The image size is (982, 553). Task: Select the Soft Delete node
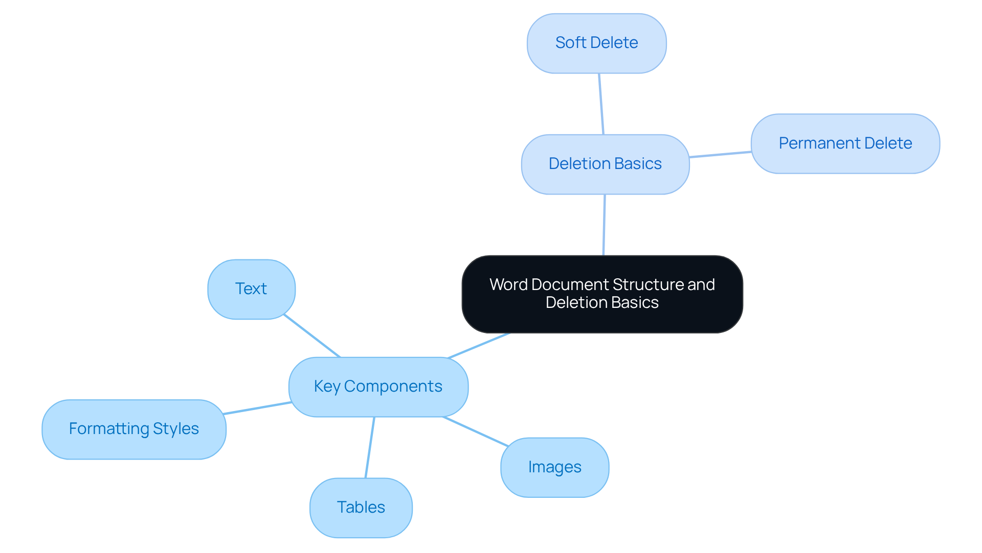click(x=596, y=43)
